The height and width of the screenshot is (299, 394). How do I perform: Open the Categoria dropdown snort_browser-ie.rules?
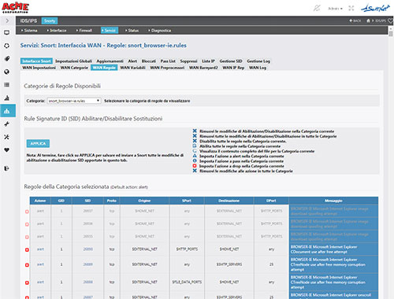point(74,101)
